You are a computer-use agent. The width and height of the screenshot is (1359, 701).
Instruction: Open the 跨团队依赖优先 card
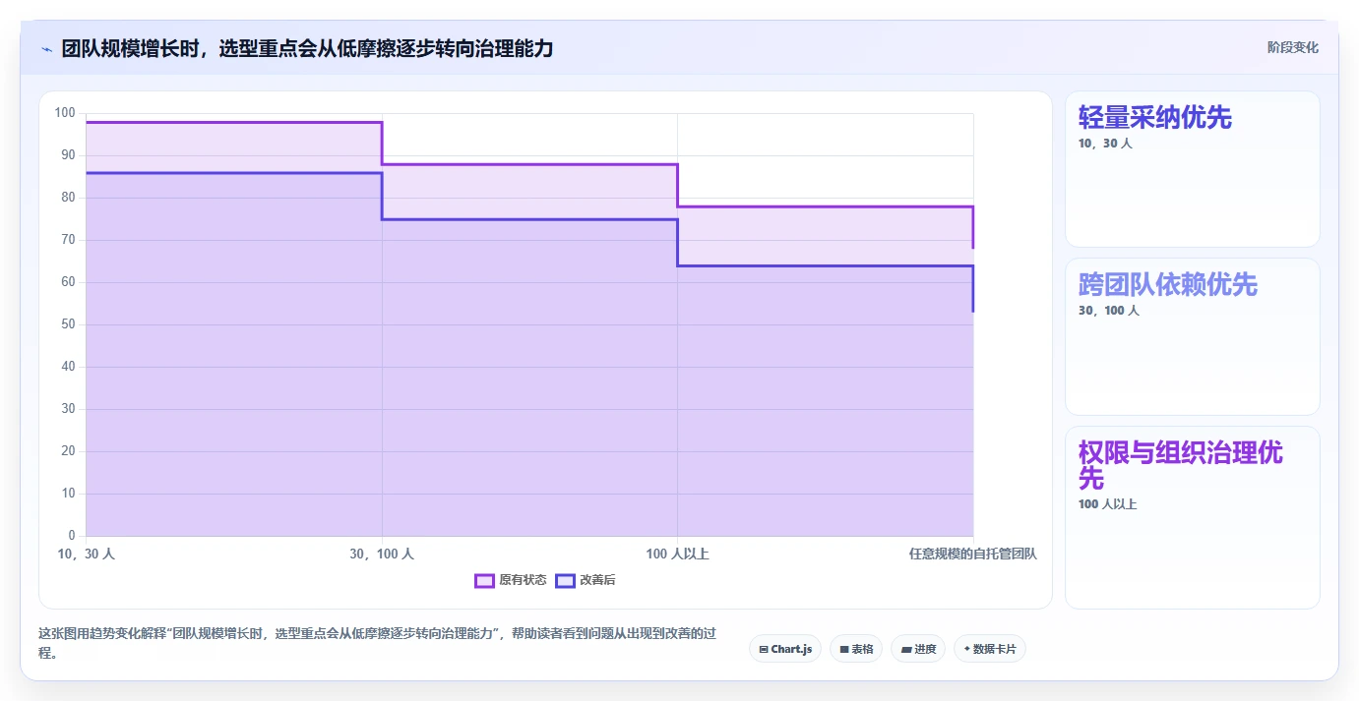click(1193, 336)
